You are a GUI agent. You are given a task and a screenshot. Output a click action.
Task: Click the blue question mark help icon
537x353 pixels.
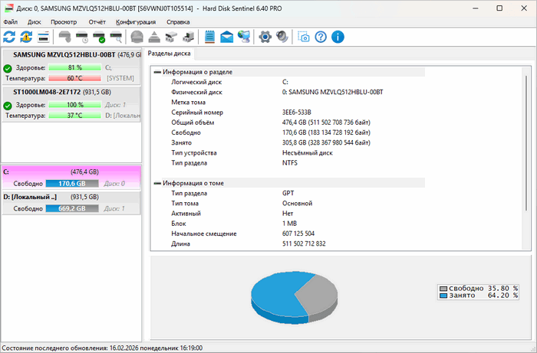(x=321, y=37)
